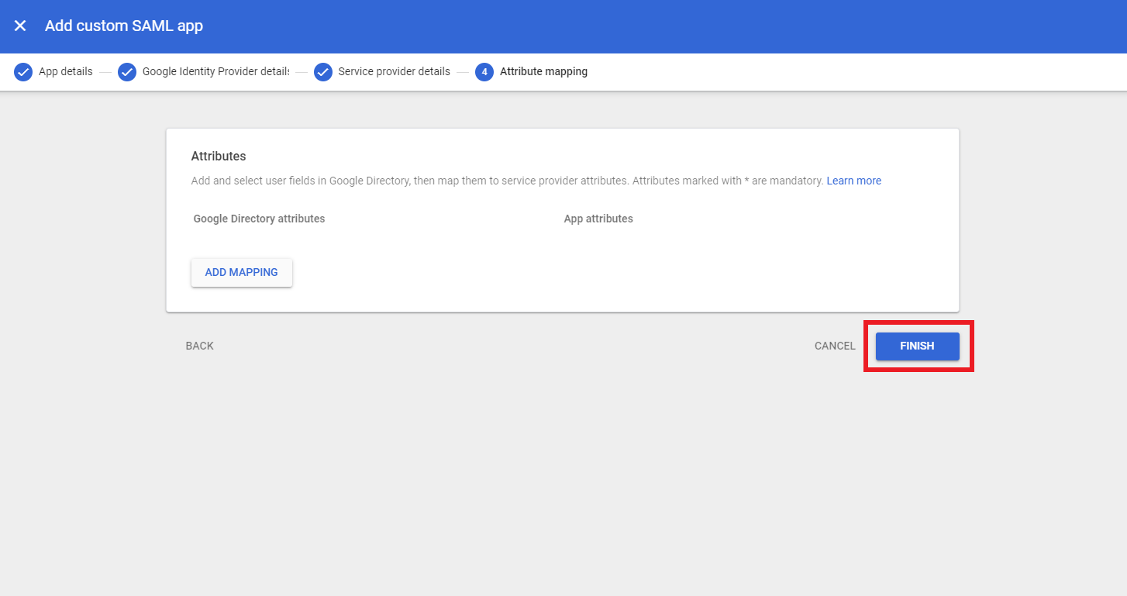Click the App attributes column header
Viewport: 1127px width, 596px height.
(598, 219)
